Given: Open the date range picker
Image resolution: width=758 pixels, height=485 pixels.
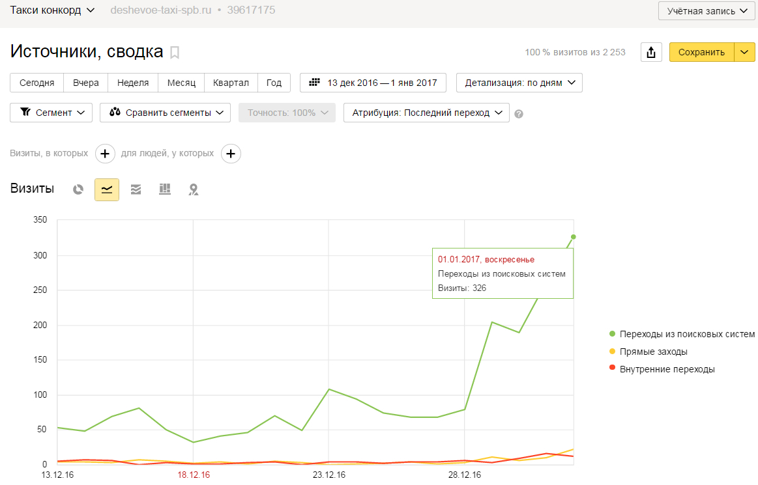Looking at the screenshot, I should [x=373, y=83].
